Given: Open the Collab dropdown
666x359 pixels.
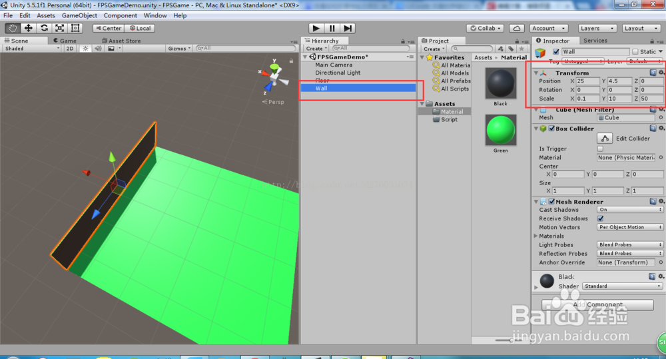Looking at the screenshot, I should [x=485, y=28].
